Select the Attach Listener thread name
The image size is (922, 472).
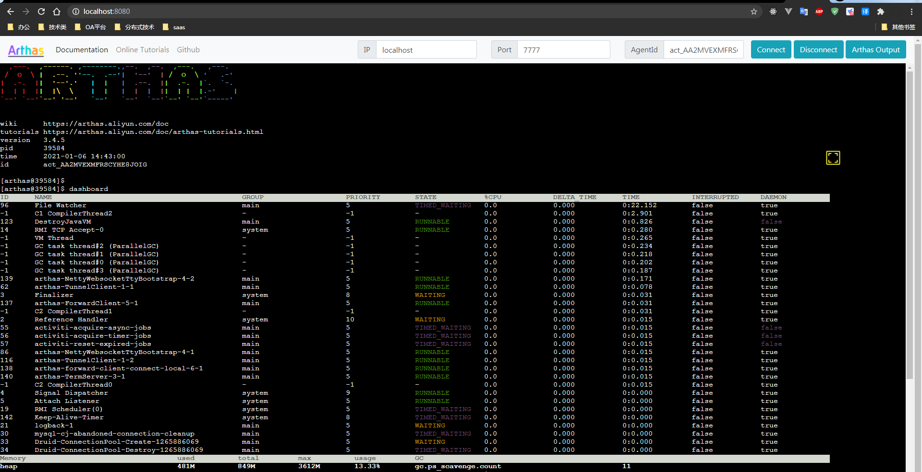[x=67, y=401]
